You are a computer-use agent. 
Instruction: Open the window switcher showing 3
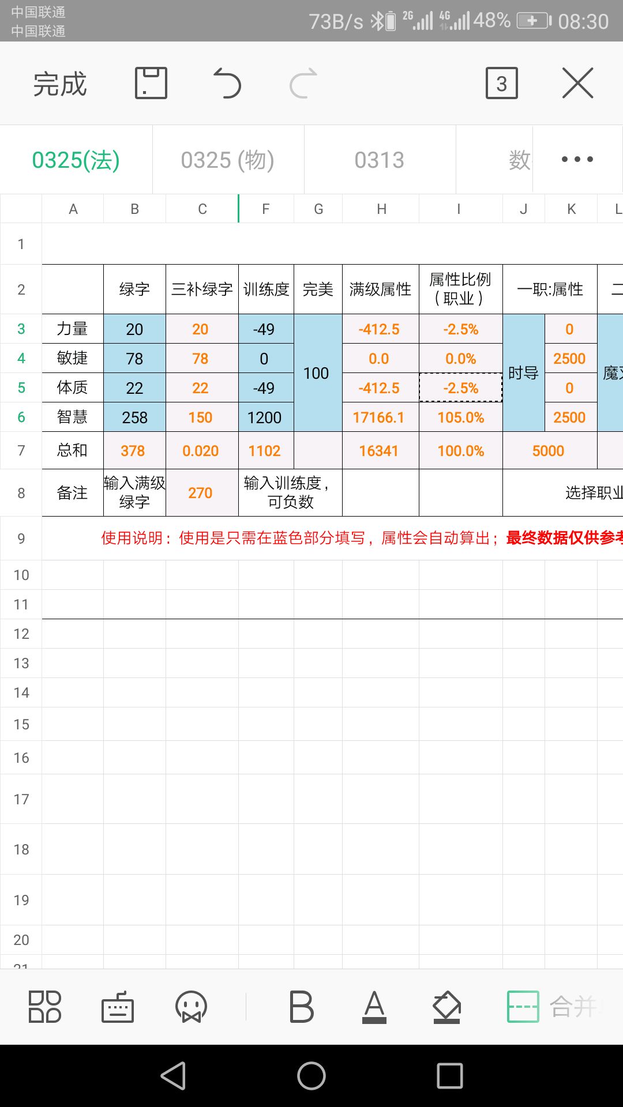(502, 83)
